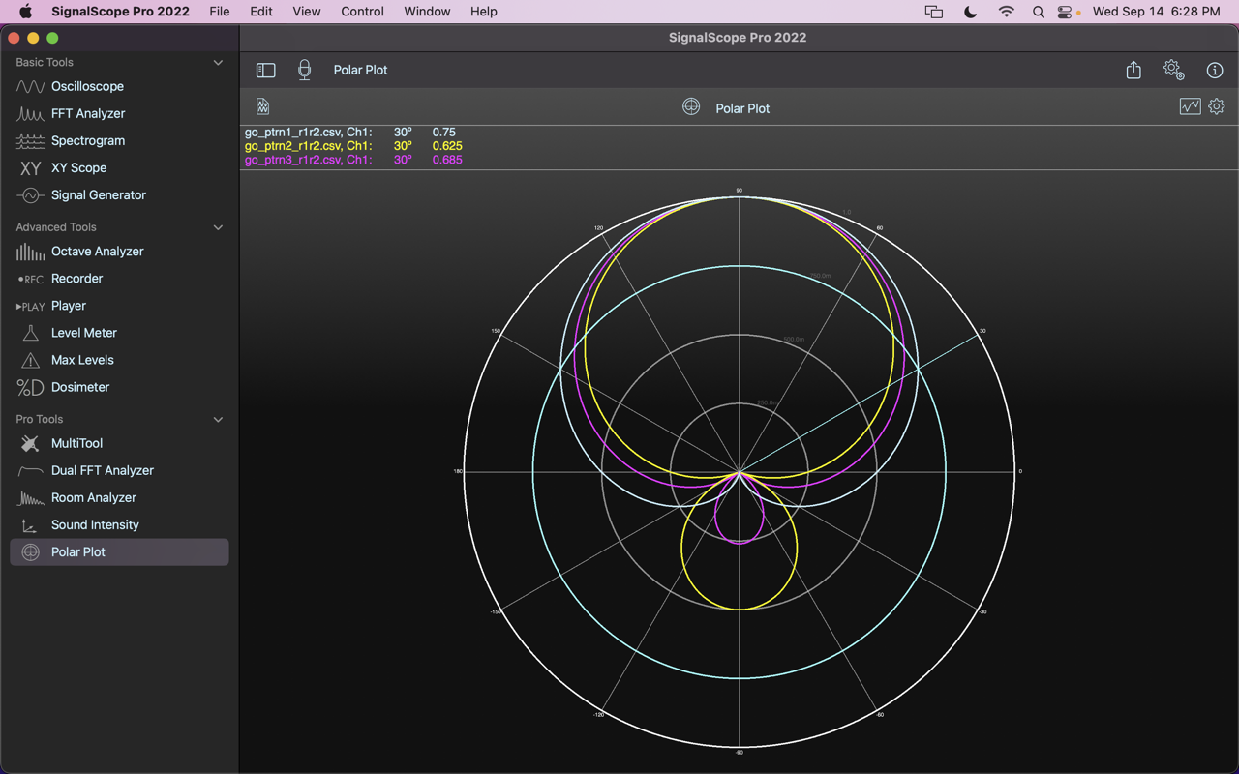
Task: Open the File menu
Action: click(x=220, y=12)
